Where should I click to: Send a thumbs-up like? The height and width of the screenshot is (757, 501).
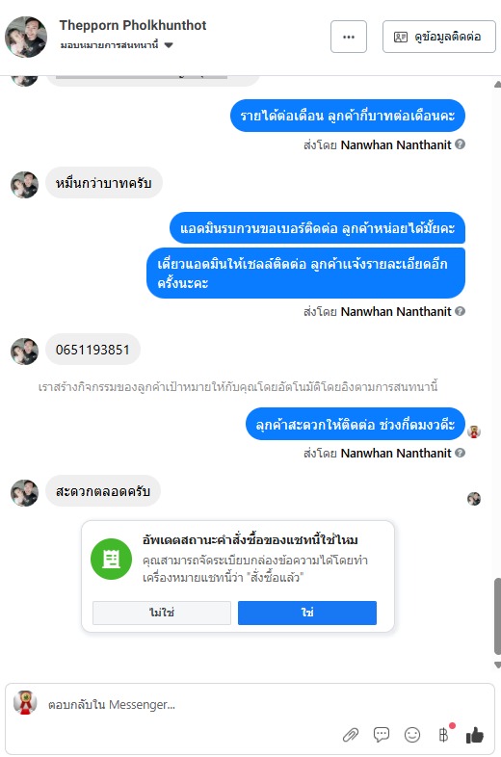[x=474, y=735]
